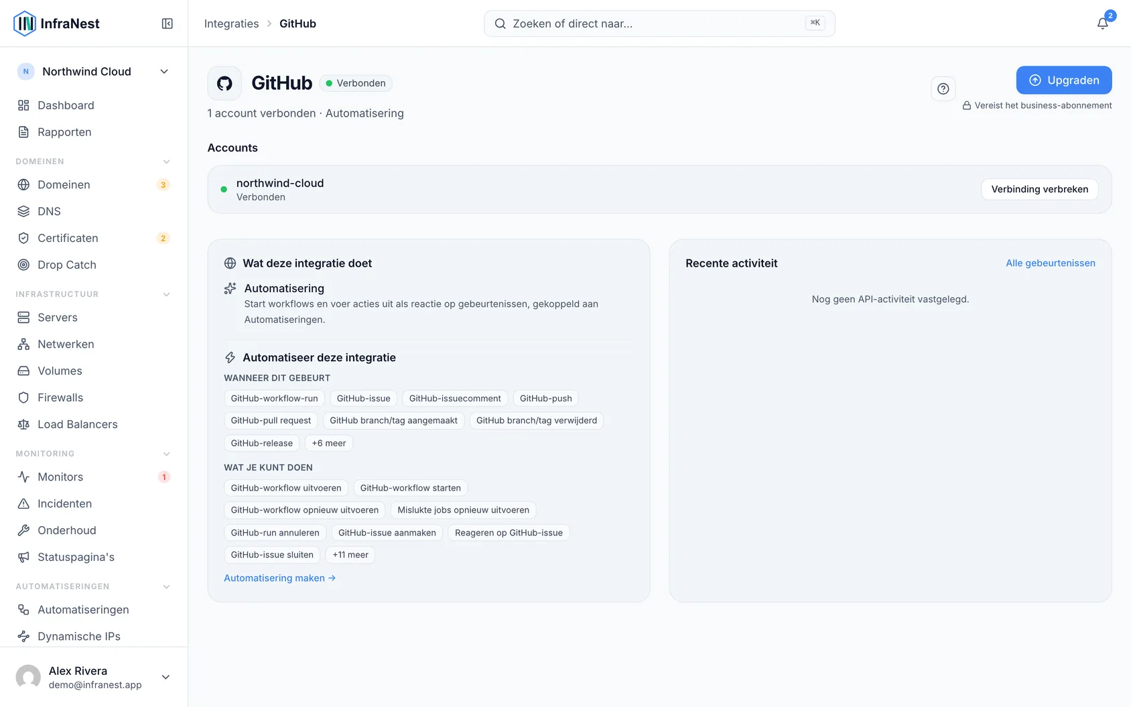The height and width of the screenshot is (707, 1131).
Task: Click the Firewalls shield icon
Action: [23, 397]
